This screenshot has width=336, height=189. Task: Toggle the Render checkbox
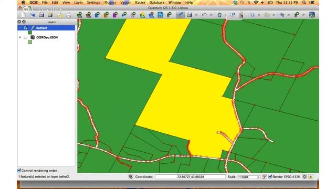coord(270,177)
